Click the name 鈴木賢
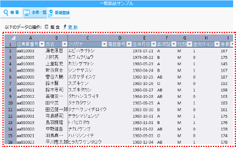This screenshot has width=236, height=147. coord(52,83)
